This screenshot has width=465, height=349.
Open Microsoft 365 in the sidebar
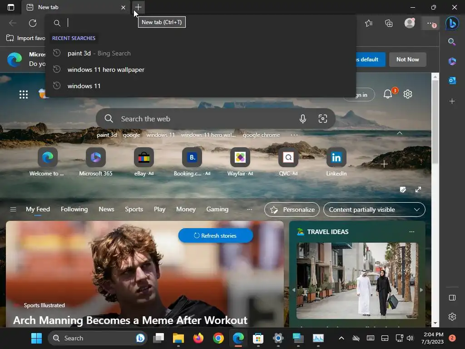pos(452,61)
